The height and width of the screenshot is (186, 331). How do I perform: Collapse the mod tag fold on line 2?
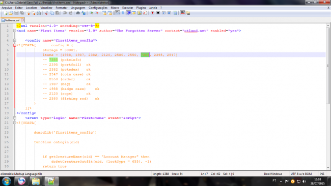(x=15, y=31)
